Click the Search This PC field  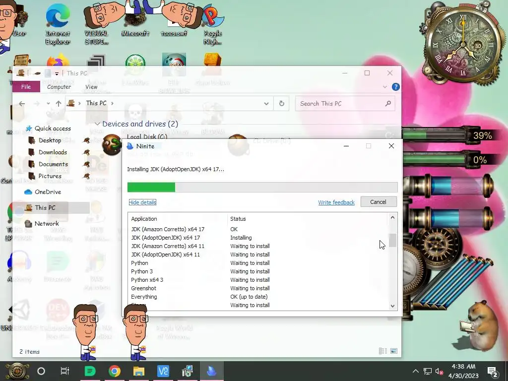pos(345,104)
